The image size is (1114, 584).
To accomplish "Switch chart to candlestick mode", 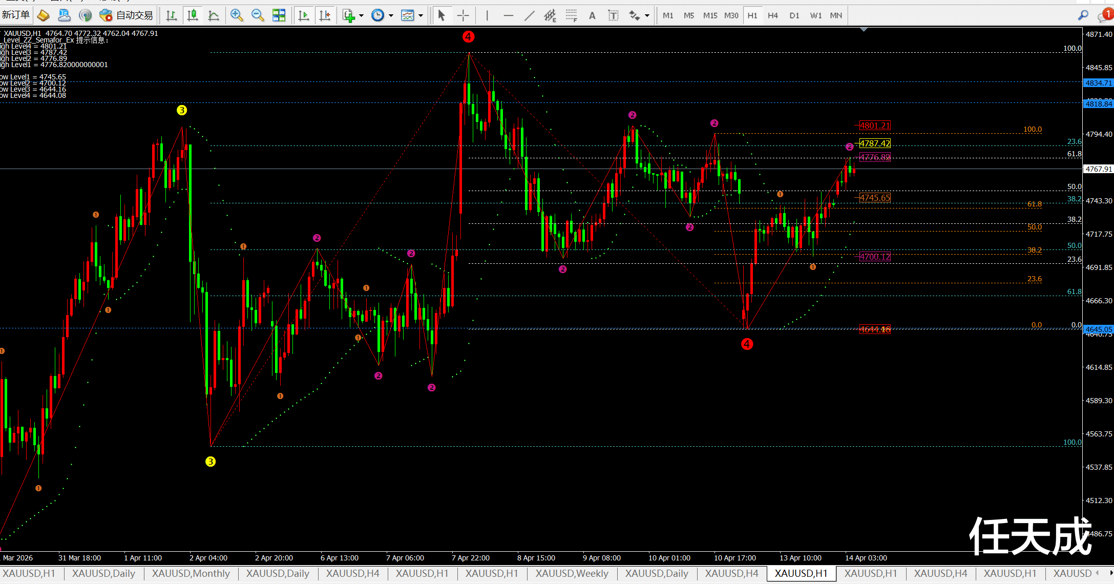I will [x=193, y=16].
